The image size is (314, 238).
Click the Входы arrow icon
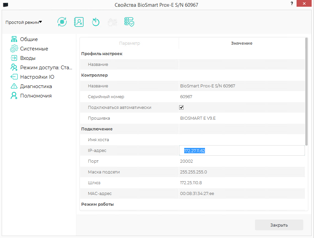coord(14,58)
